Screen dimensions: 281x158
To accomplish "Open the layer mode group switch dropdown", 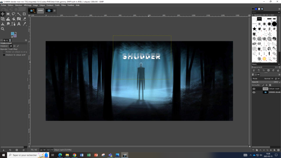I will [x=277, y=79].
